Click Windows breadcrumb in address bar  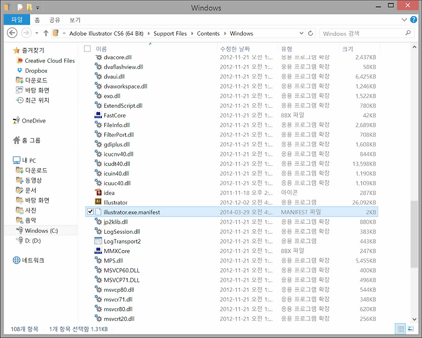pyautogui.click(x=241, y=33)
